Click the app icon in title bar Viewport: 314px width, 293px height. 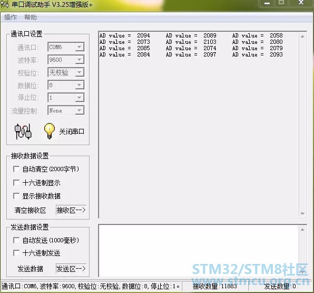pos(5,4)
